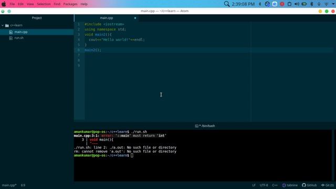Click the green maximize window dot

click(x=327, y=11)
